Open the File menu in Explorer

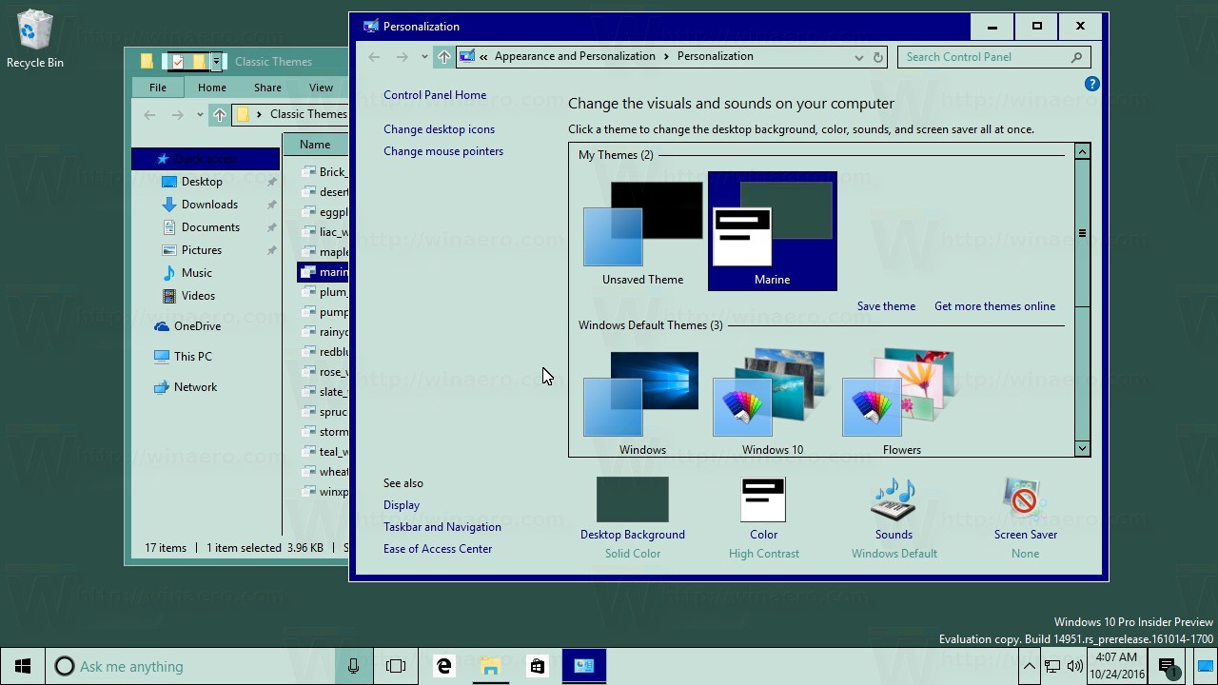(x=158, y=88)
